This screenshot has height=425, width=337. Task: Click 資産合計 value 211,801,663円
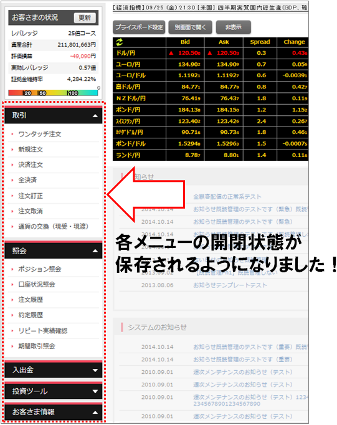[x=77, y=45]
